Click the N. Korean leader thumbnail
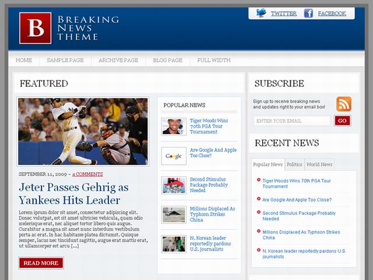373x280 pixels. 174,244
